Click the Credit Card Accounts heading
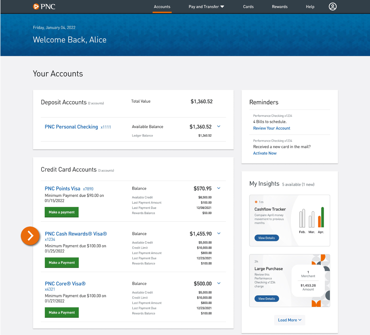Viewport: 370px width, 335px height. pos(69,170)
